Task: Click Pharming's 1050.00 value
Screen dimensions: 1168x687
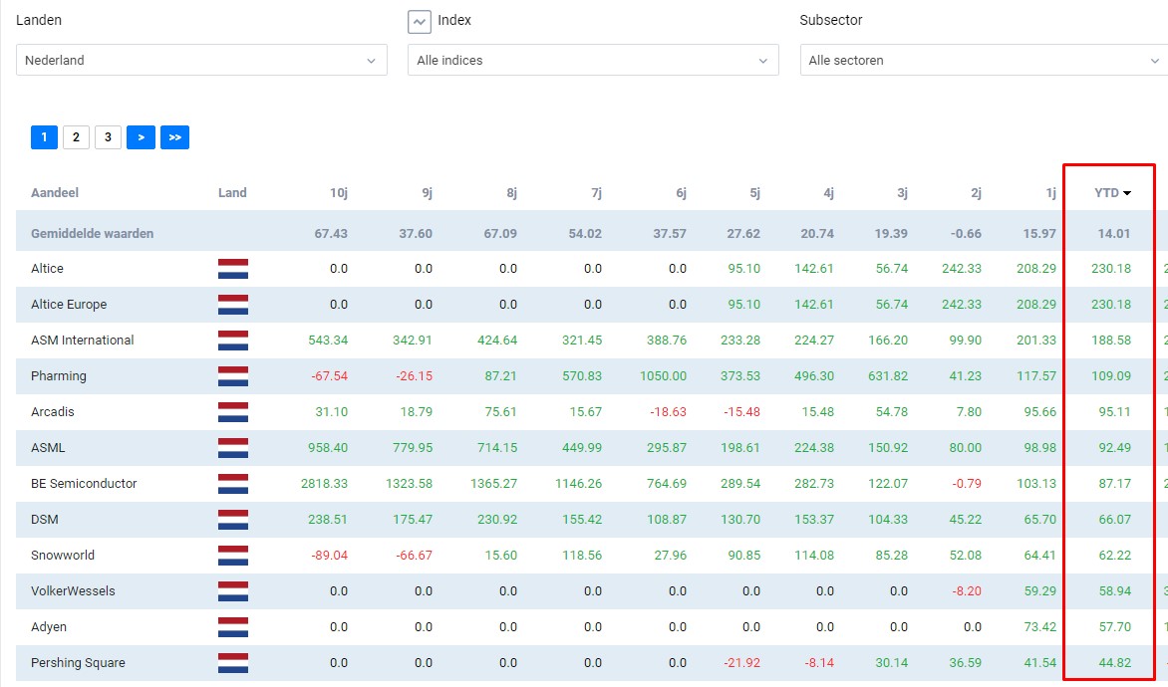Action: [x=663, y=376]
